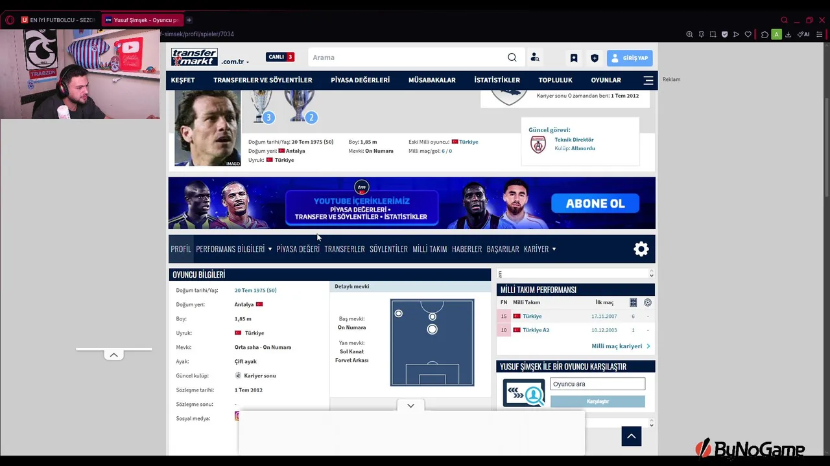Screen dimensions: 830x466
Task: Open the downloads icon in browser toolbar
Action: click(x=788, y=34)
